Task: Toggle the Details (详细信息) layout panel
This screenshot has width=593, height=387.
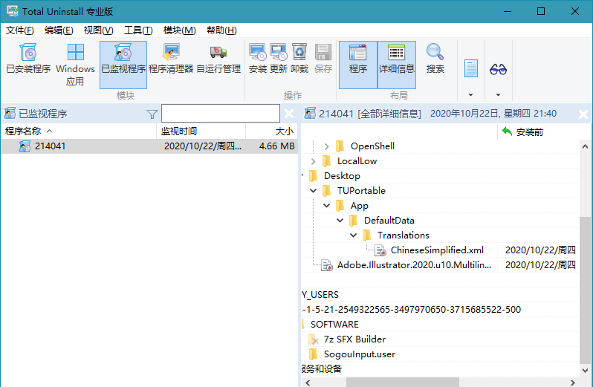Action: click(397, 65)
